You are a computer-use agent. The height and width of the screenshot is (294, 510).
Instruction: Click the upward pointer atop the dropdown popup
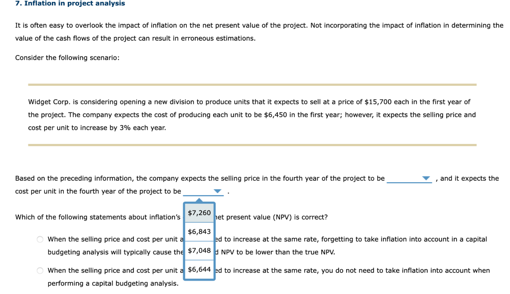(199, 201)
